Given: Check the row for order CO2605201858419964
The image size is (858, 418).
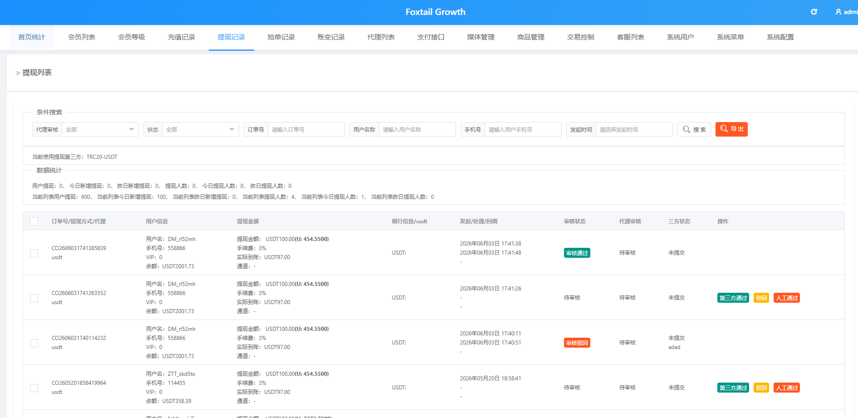Looking at the screenshot, I should (x=34, y=388).
